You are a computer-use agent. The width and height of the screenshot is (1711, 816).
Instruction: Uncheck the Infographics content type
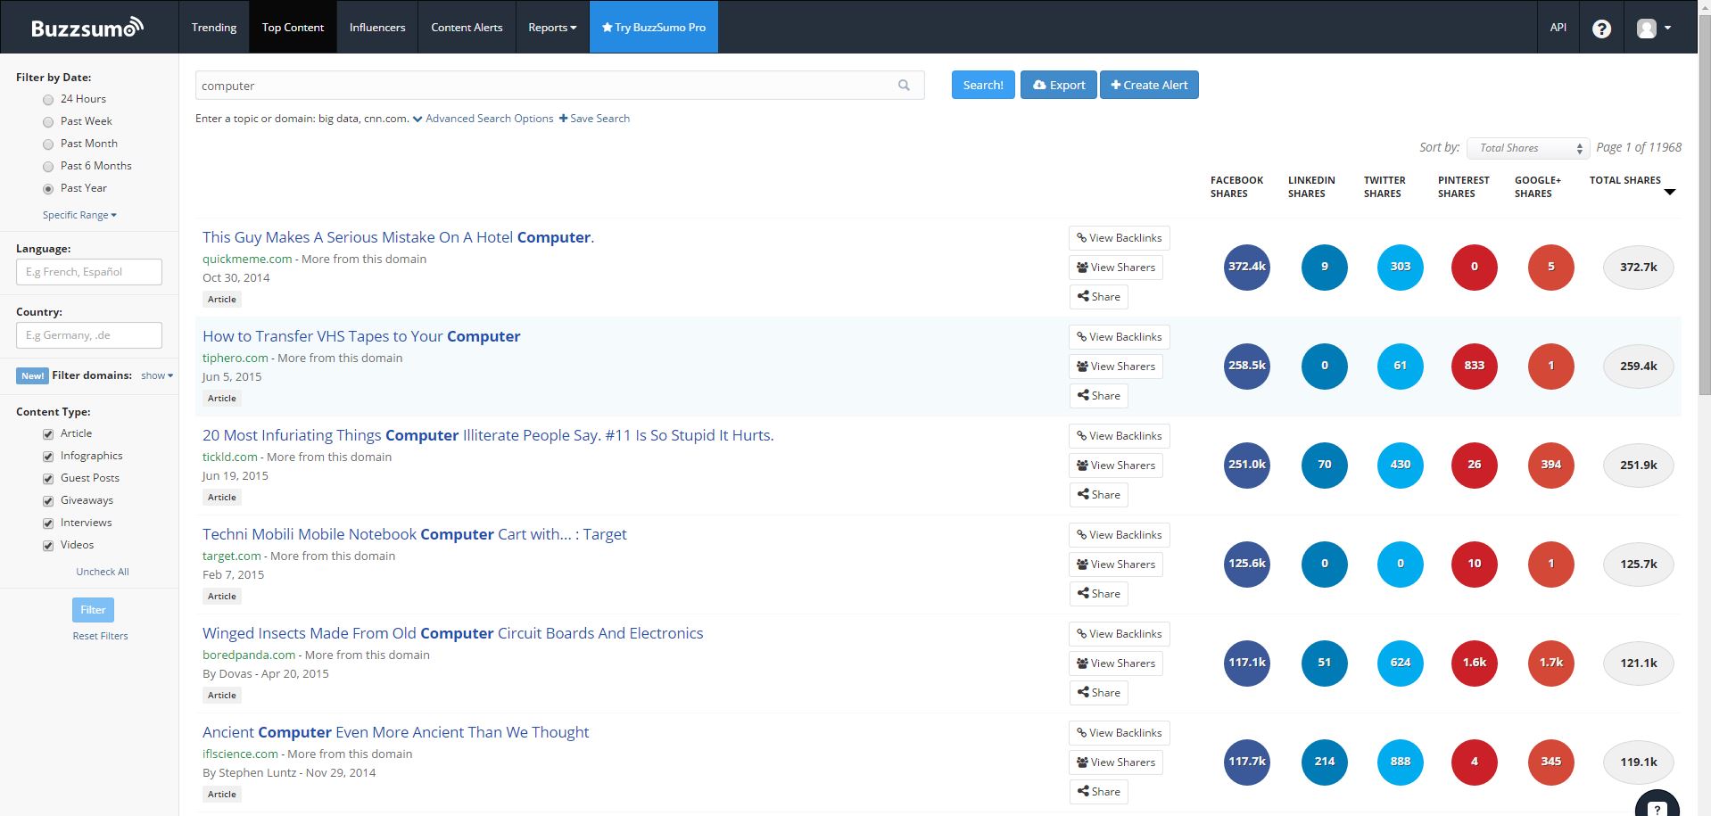point(48,457)
